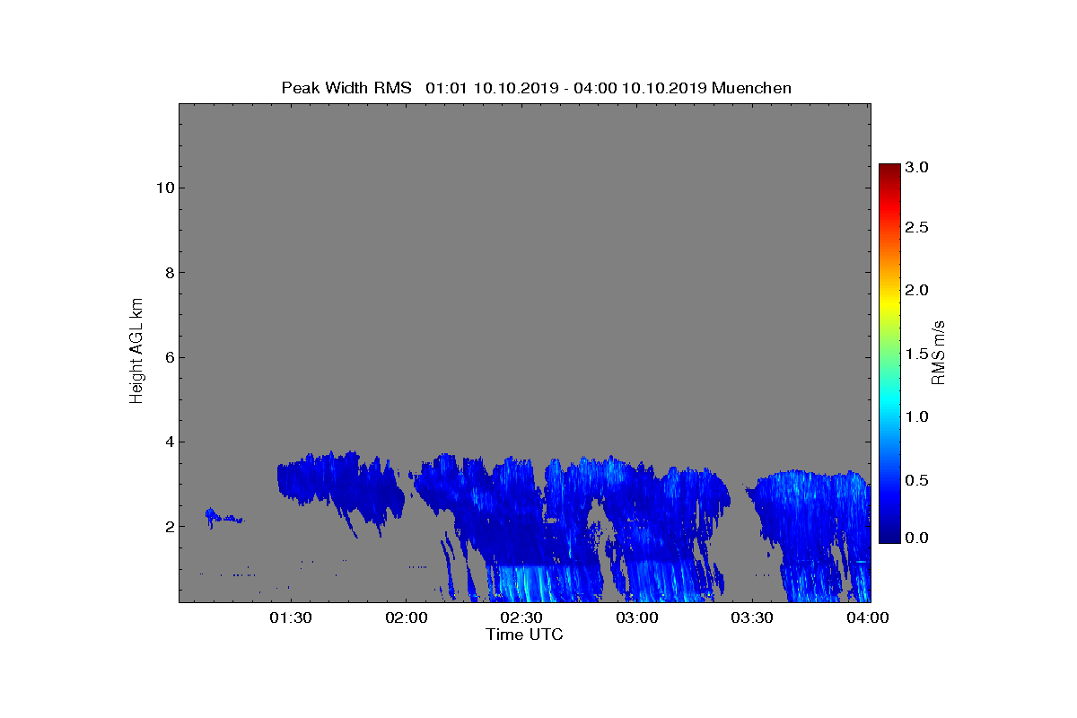
Task: Click the colorbar value 3.0
Action: tap(916, 167)
